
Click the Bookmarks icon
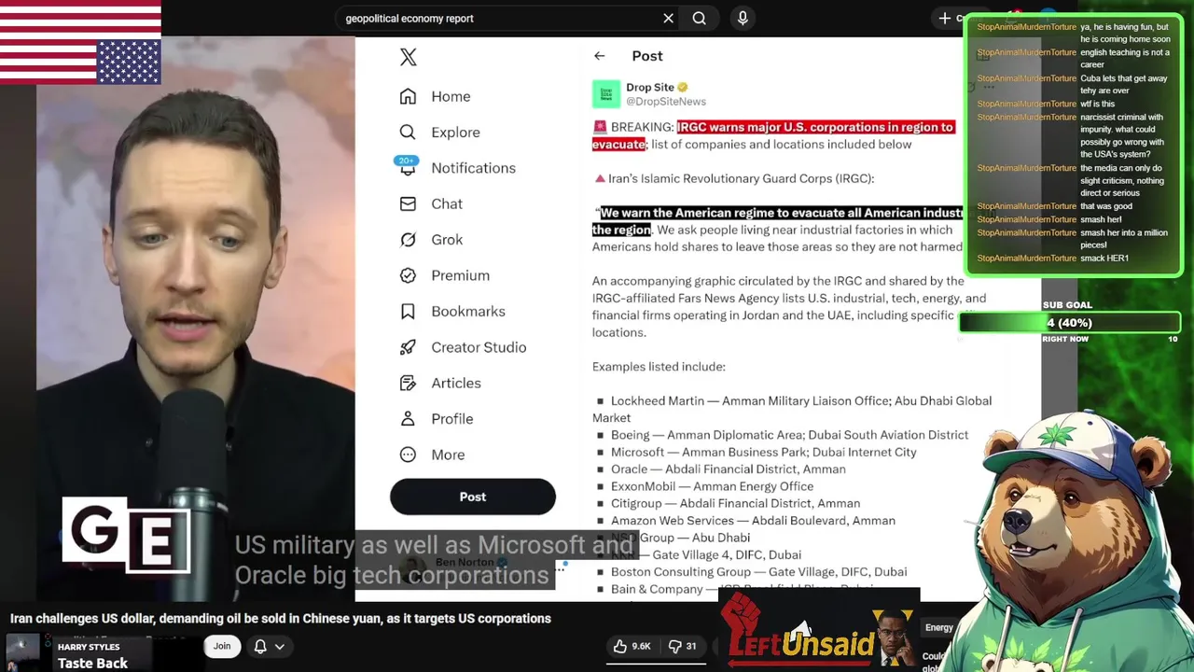pos(408,311)
